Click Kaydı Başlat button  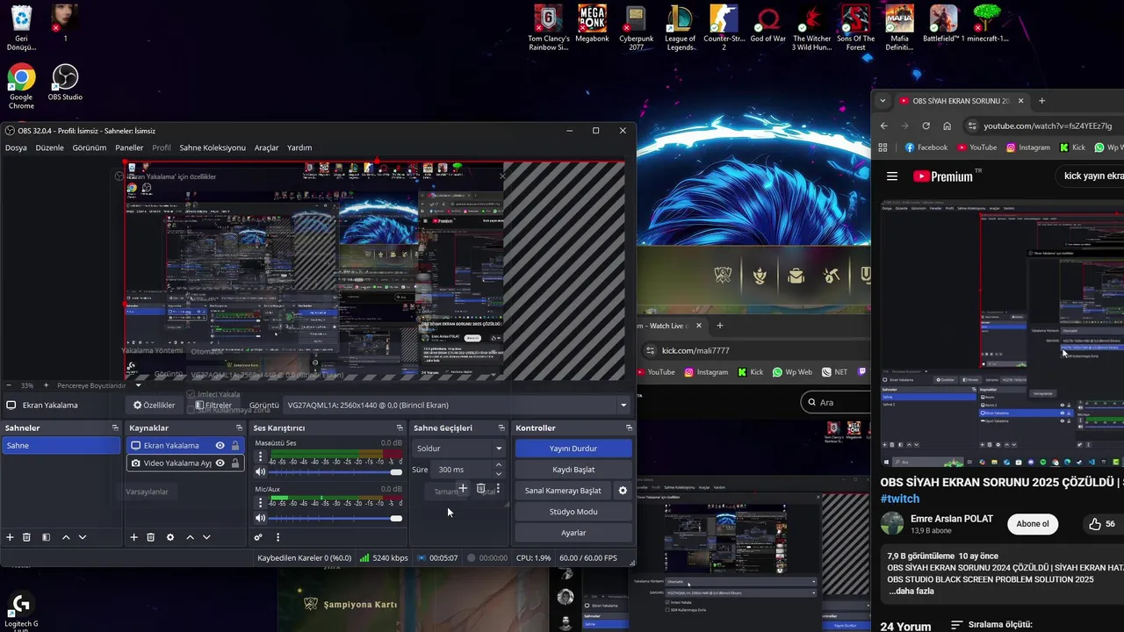pos(573,470)
